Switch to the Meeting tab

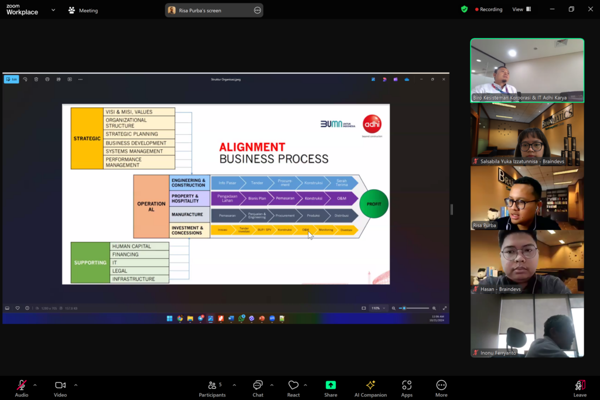coord(83,11)
